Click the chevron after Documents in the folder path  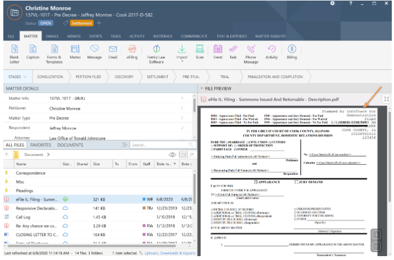[48, 155]
